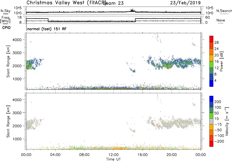The width and height of the screenshot is (232, 161).
Task: Click the '08:00' time axis tick label
Action: point(84,155)
